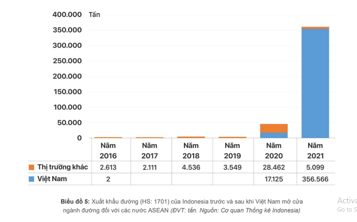Click the 2.613 table cell
Viewport: 357px width, 222px height.
pos(108,167)
